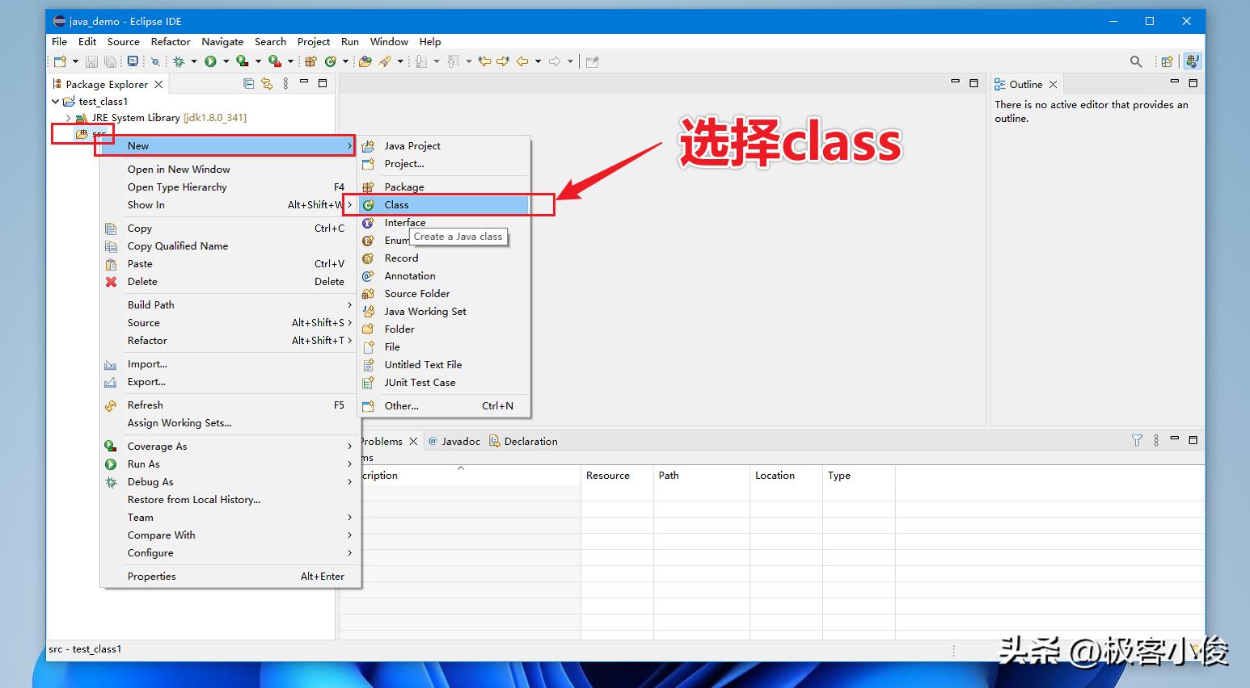Expand the JRE System Library node
The image size is (1250, 688).
coord(68,118)
